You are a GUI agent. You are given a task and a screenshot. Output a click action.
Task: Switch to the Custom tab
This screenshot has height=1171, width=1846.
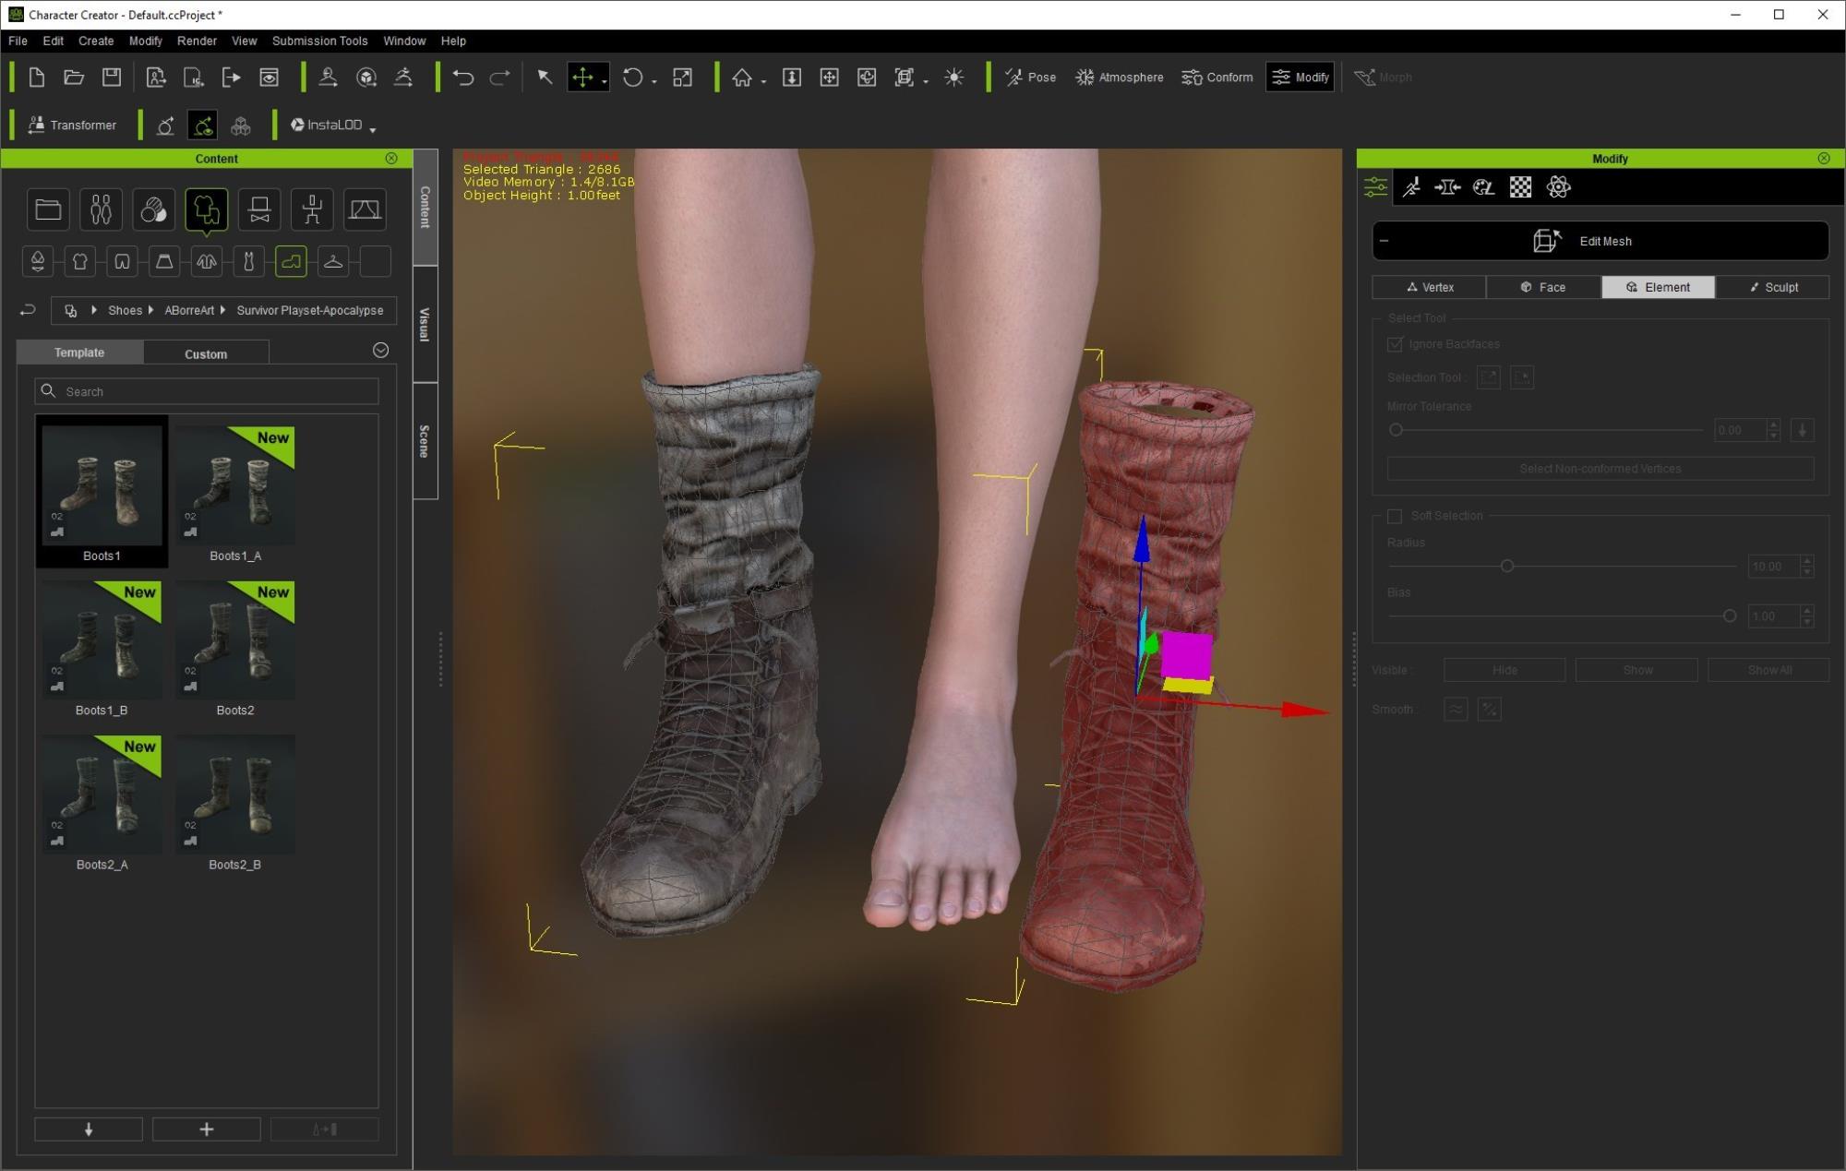pyautogui.click(x=206, y=353)
